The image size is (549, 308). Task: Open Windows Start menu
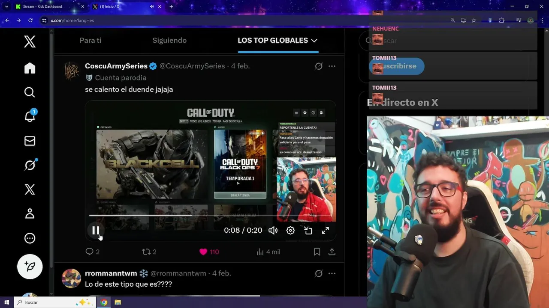pos(6,302)
